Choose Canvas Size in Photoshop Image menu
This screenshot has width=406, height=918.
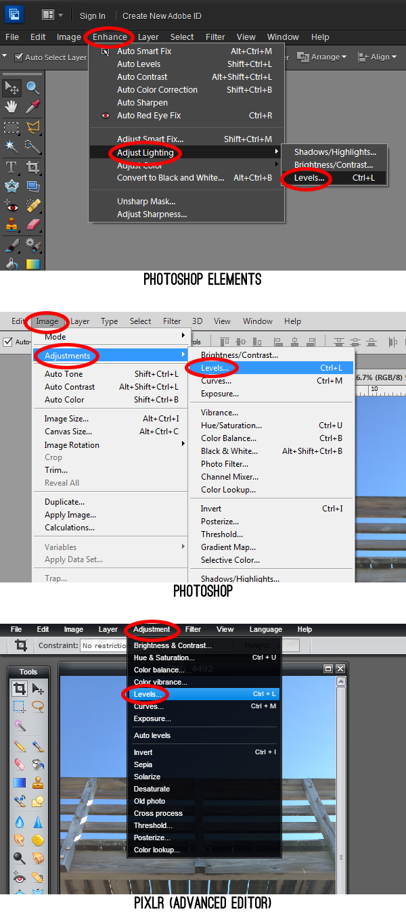point(110,432)
